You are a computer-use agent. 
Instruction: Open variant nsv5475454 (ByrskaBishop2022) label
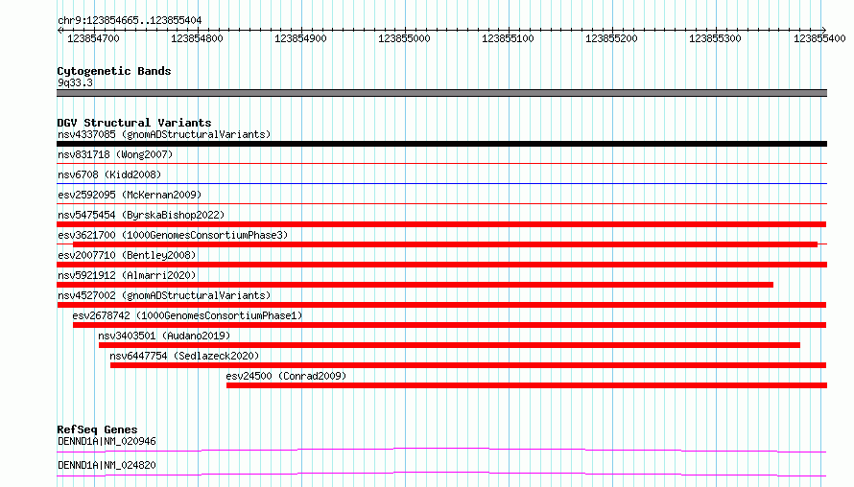tap(141, 215)
